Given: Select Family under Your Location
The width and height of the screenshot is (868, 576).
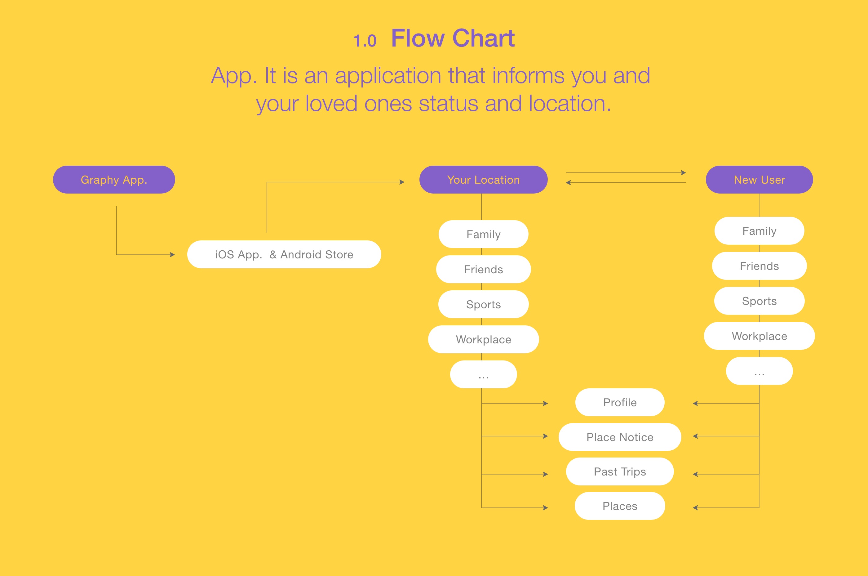Looking at the screenshot, I should (x=483, y=234).
